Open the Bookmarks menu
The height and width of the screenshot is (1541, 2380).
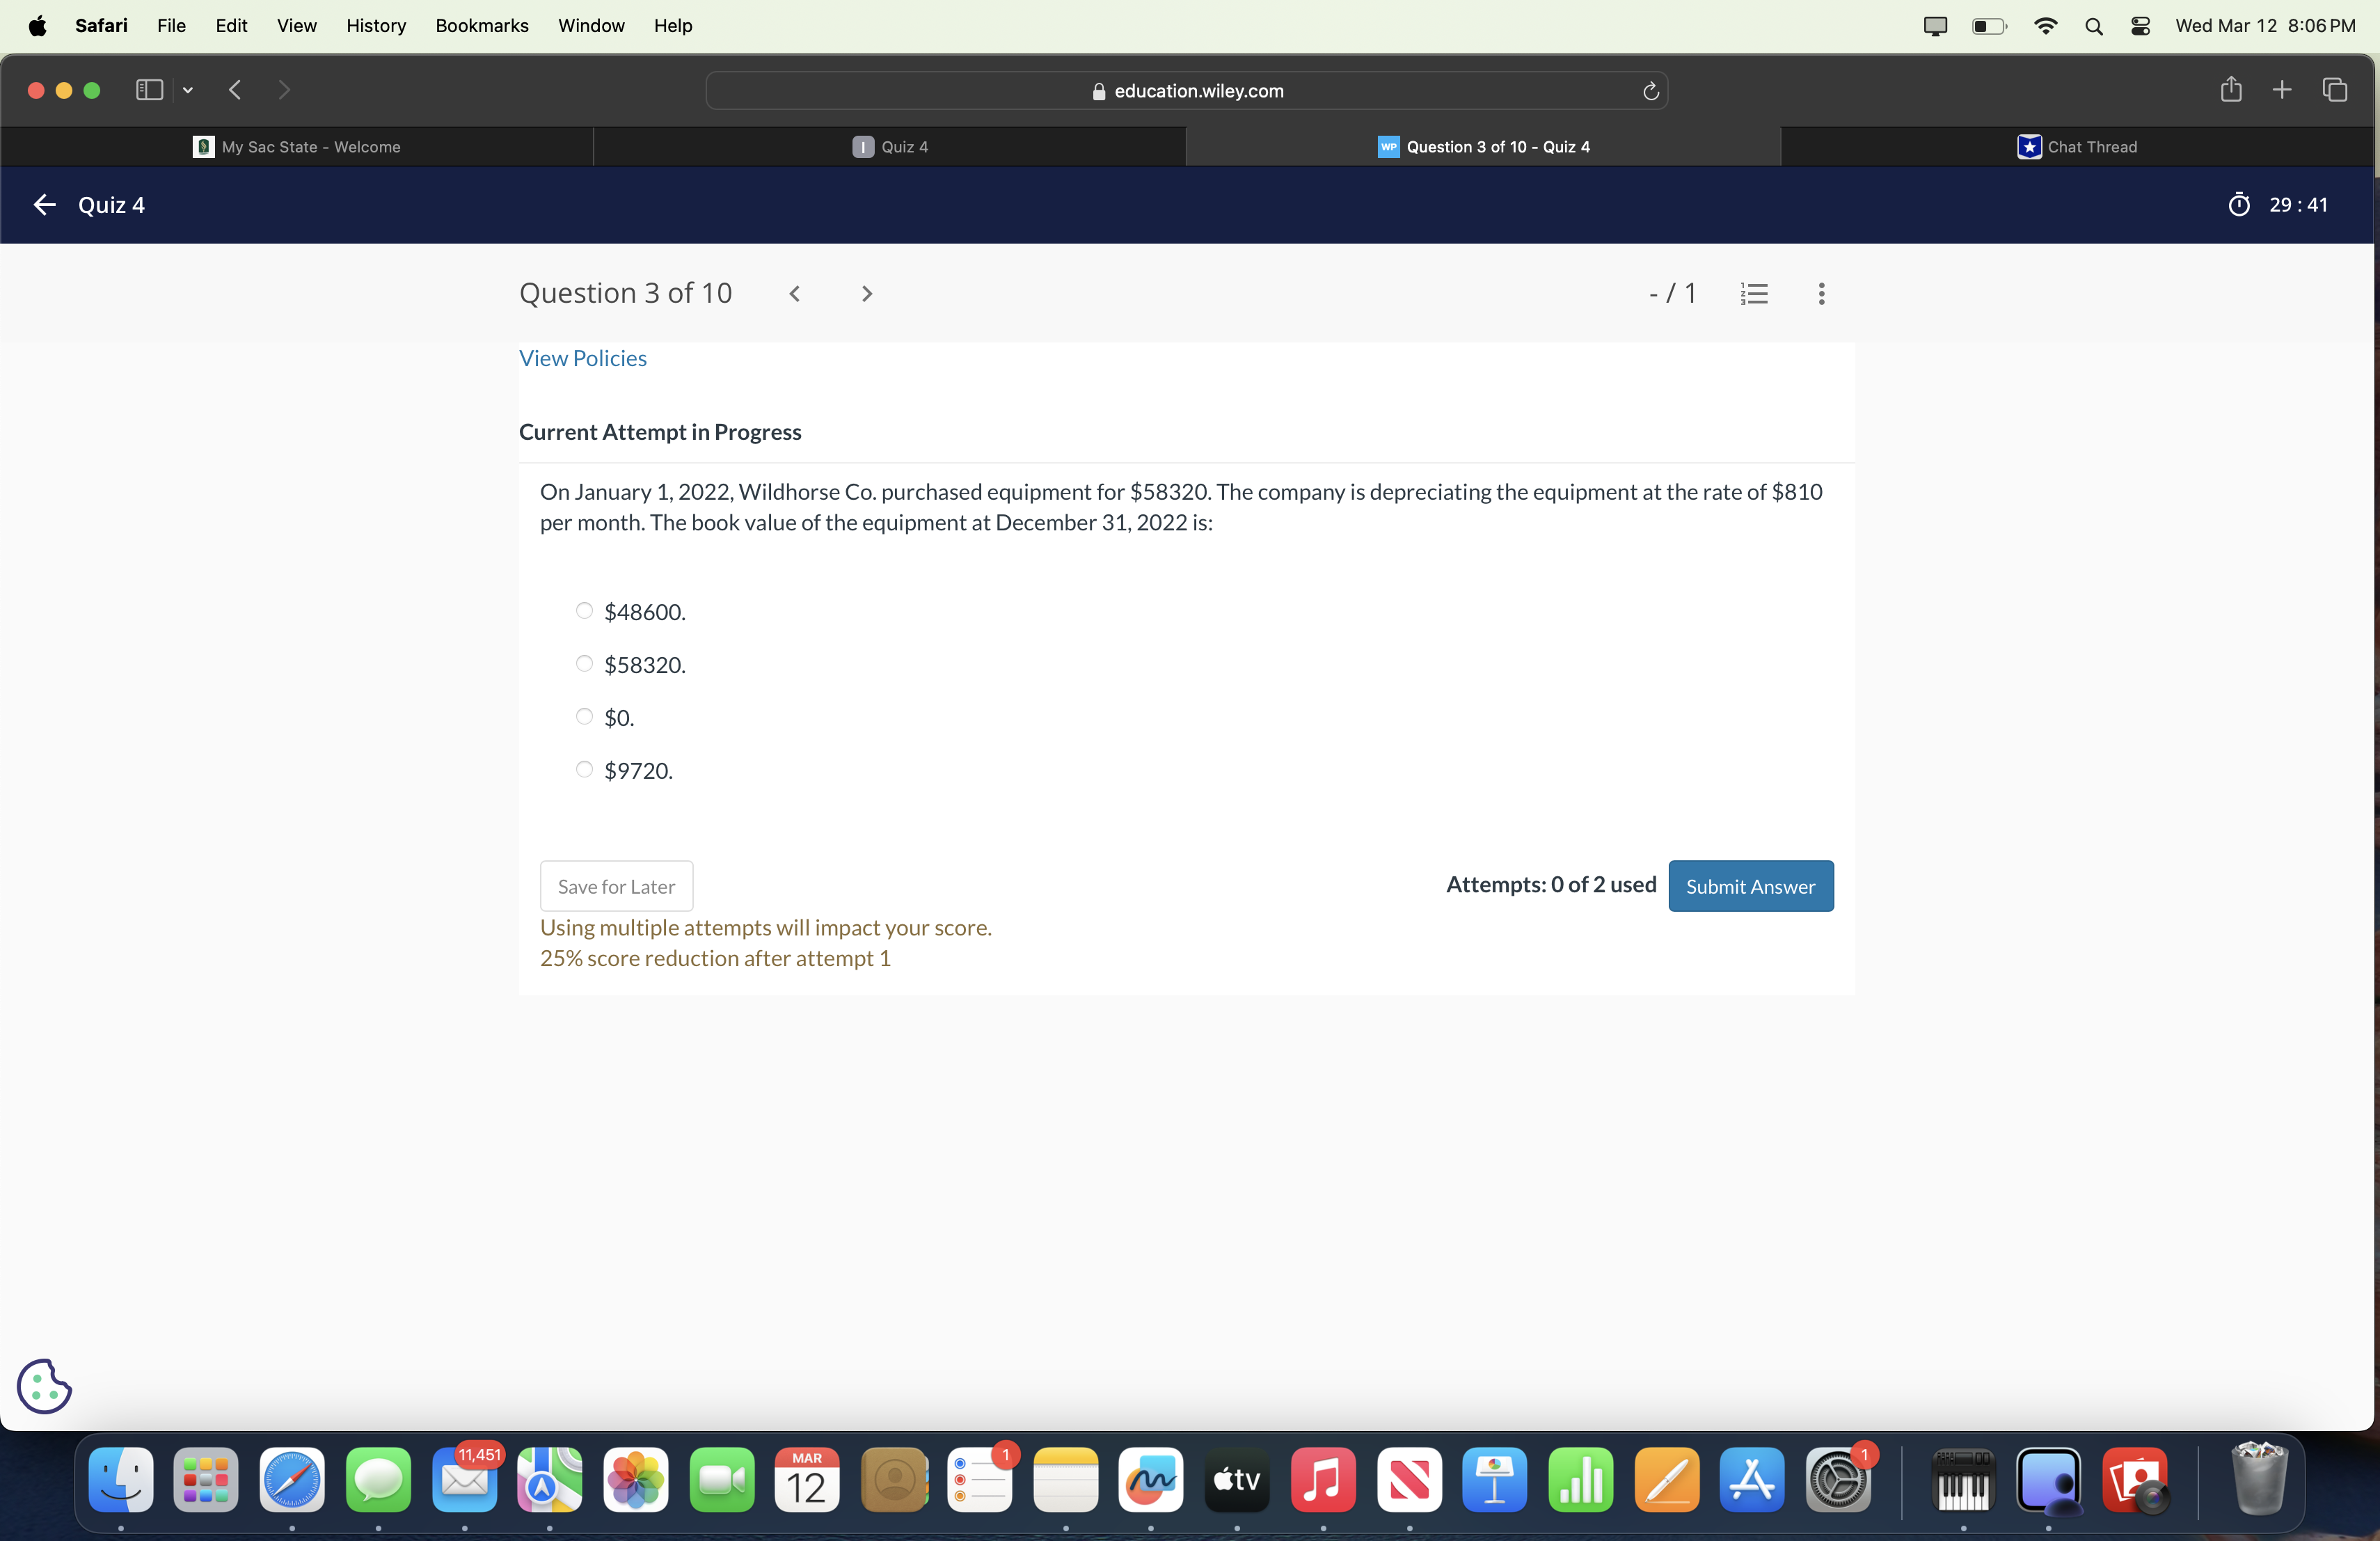tap(481, 26)
